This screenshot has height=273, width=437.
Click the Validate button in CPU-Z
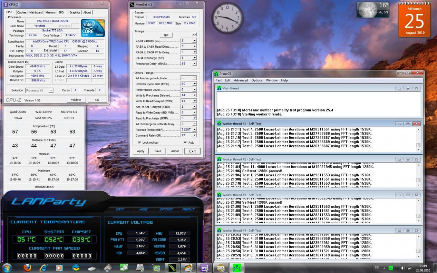pyautogui.click(x=76, y=100)
